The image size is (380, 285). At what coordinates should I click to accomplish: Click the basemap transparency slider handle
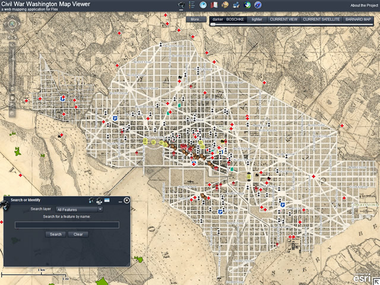(213, 24)
